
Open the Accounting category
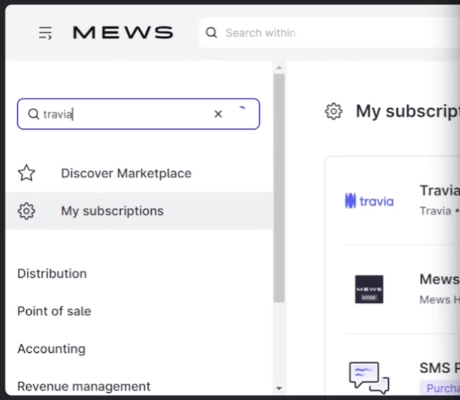tap(51, 349)
